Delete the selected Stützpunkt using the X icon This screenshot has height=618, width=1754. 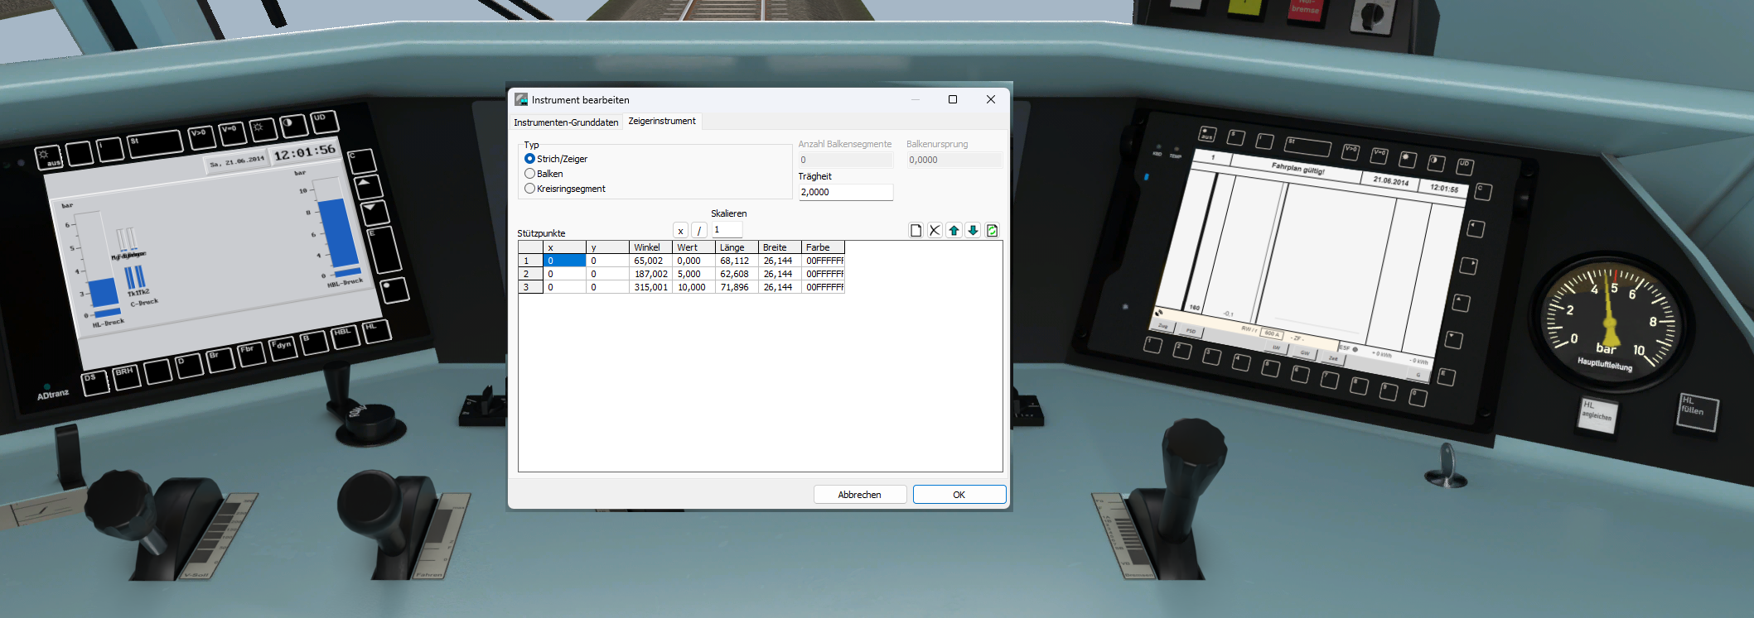935,231
